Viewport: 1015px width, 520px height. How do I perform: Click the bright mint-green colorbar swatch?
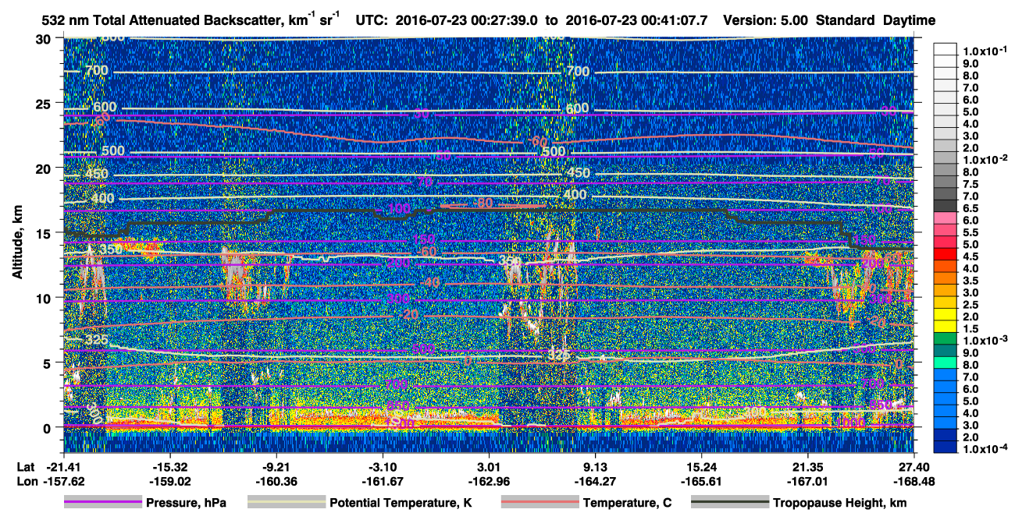(x=945, y=361)
